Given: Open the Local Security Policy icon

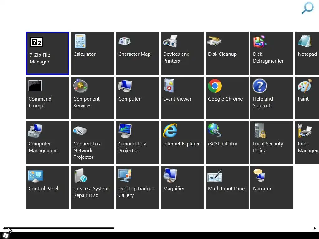Looking at the screenshot, I should point(260,131).
